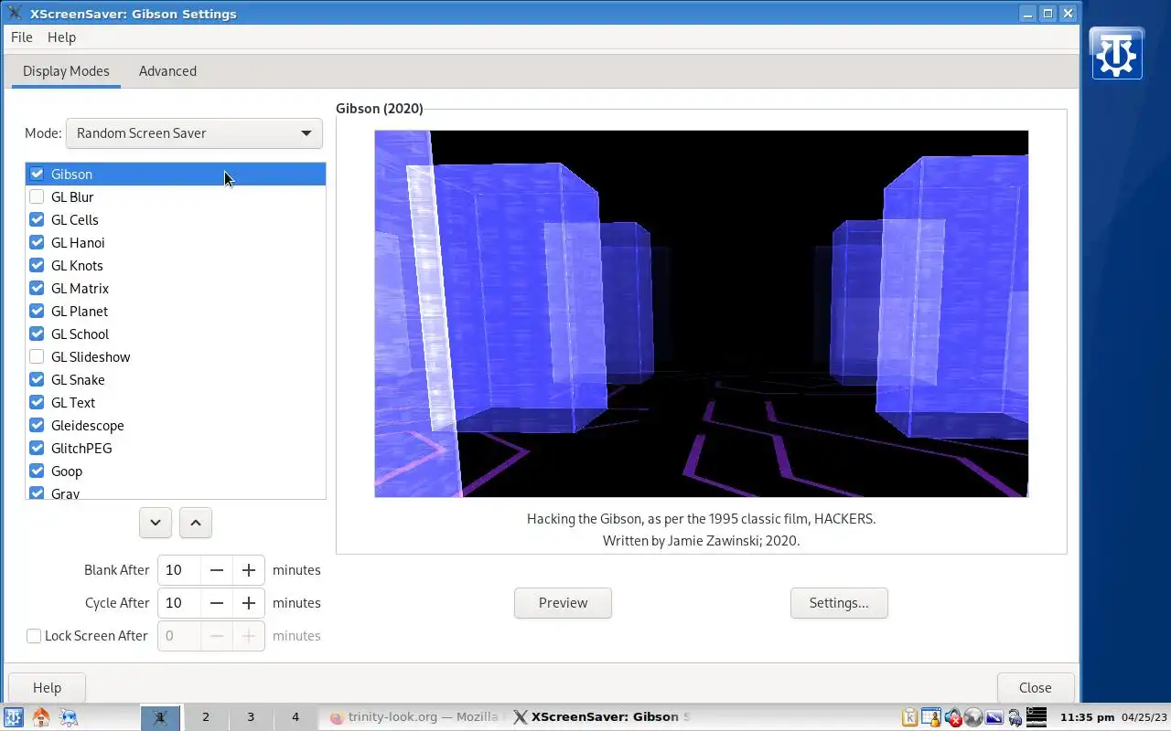Select the GL Text list row
The height and width of the screenshot is (731, 1171).
coord(176,402)
